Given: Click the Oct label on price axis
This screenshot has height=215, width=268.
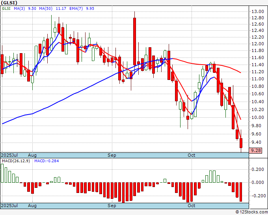Looking at the screenshot, I should 192,155.
